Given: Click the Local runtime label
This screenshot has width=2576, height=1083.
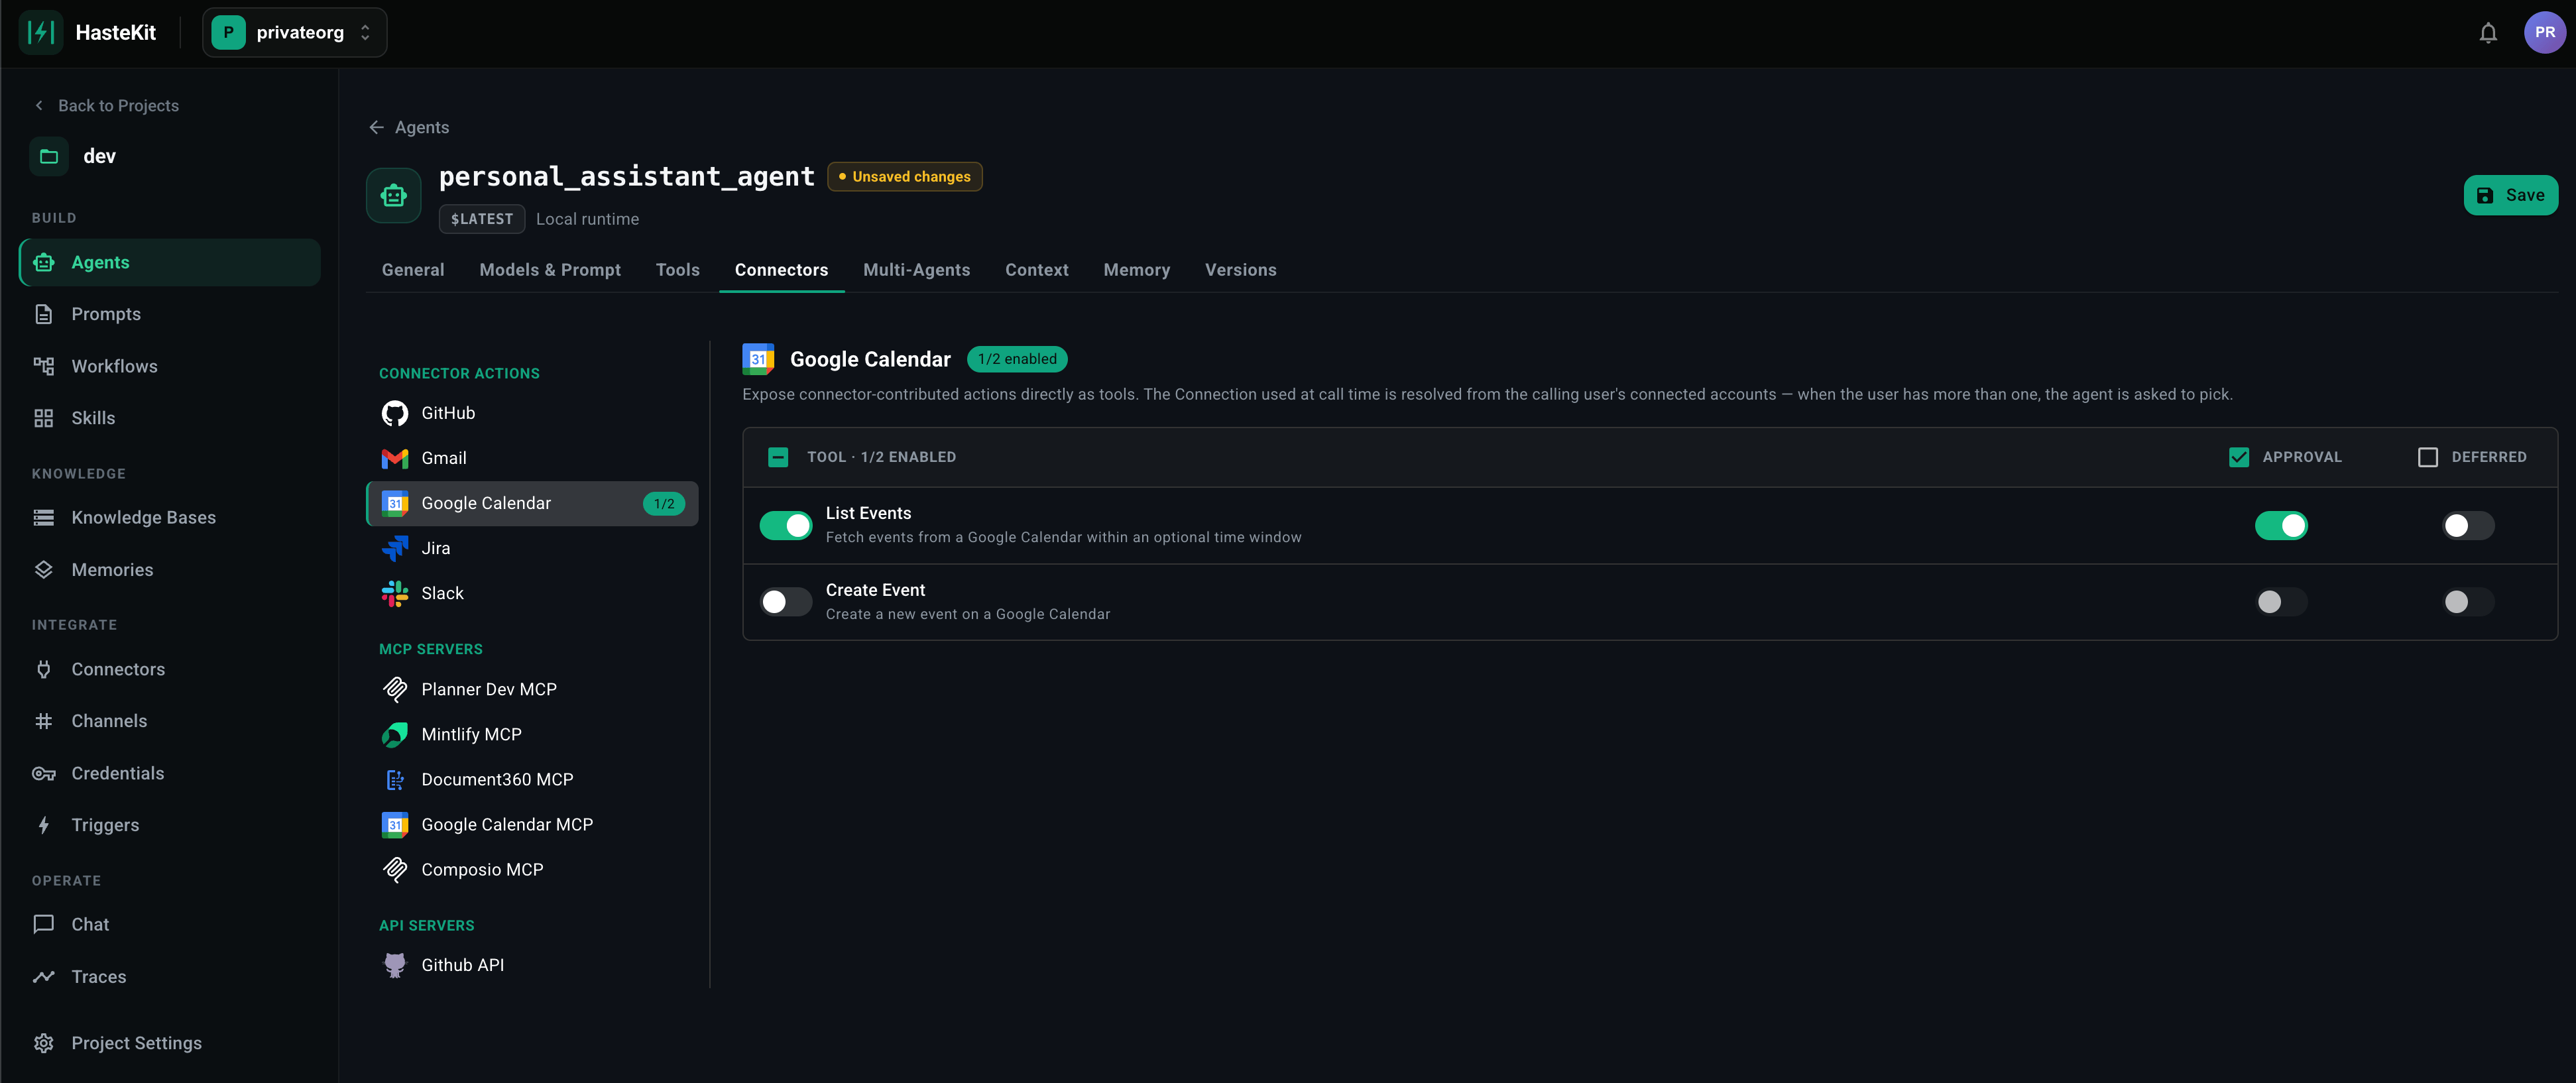Looking at the screenshot, I should point(587,219).
